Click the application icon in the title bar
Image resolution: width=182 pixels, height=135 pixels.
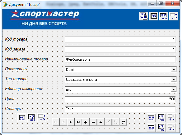(x=5, y=5)
